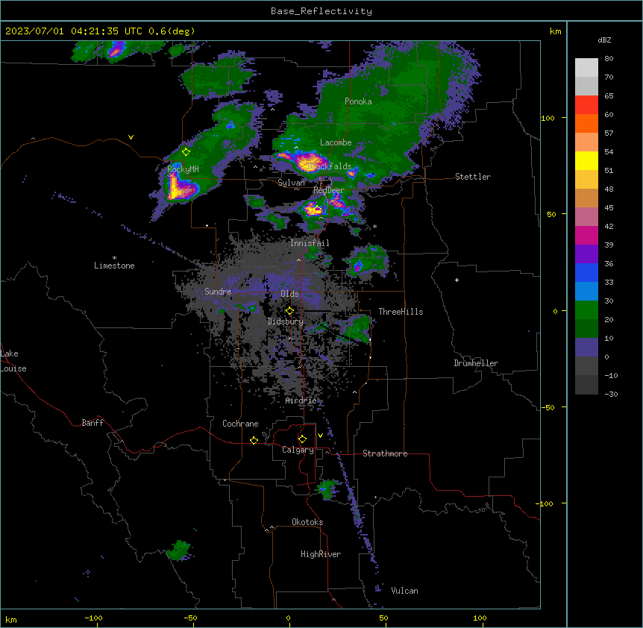Image resolution: width=643 pixels, height=628 pixels.
Task: Select the yellow diamond marker between Olds and Didsbury
Action: click(x=289, y=311)
